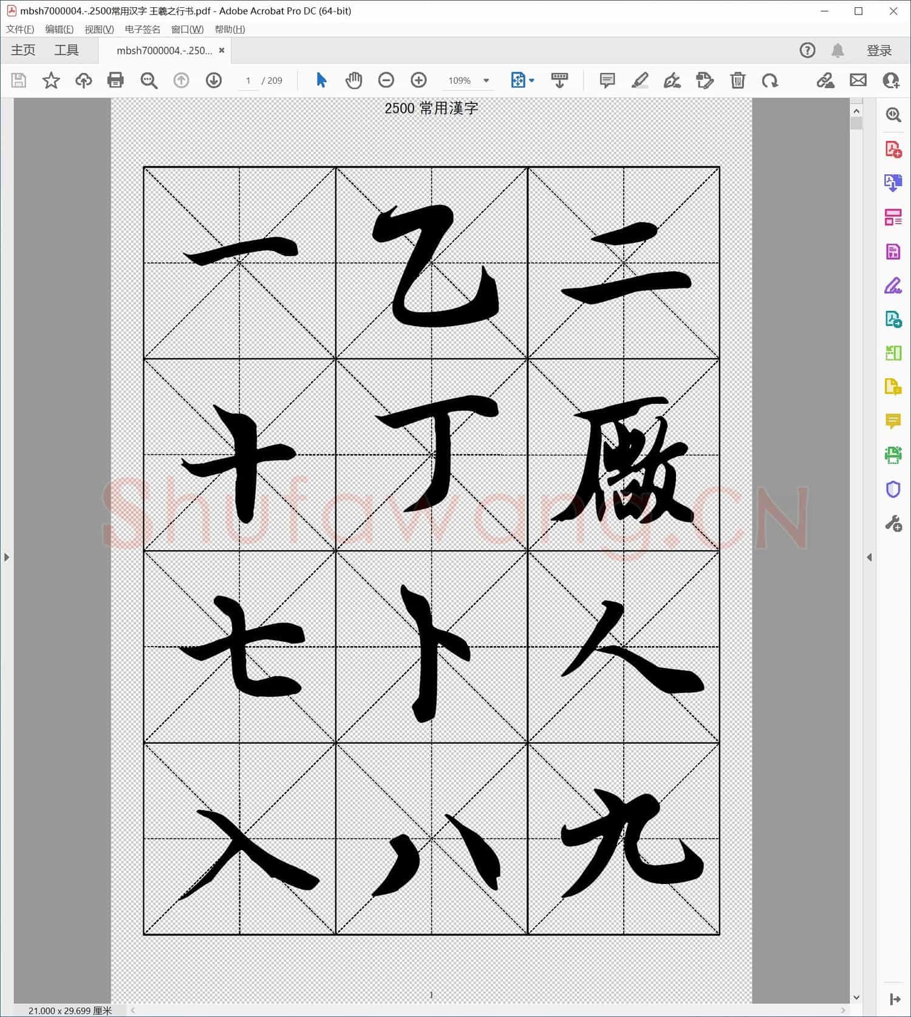The width and height of the screenshot is (911, 1017).
Task: Open the search tool in right pane
Action: coord(893,115)
